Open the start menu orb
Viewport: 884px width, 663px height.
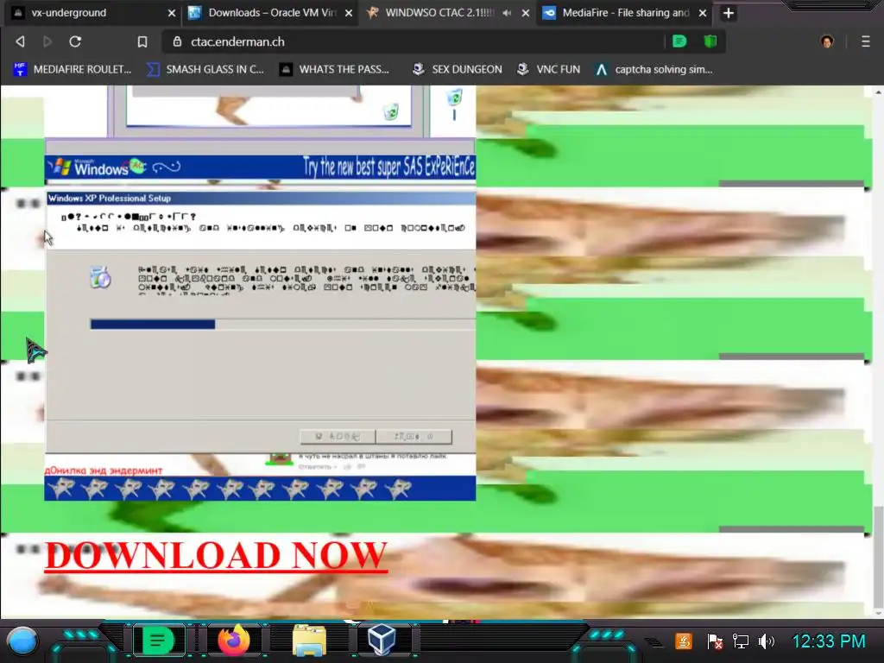(22, 641)
